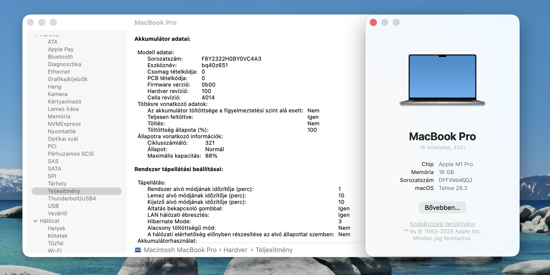
Task: Select Kártyaolvasó in the sidebar
Action: 65,102
